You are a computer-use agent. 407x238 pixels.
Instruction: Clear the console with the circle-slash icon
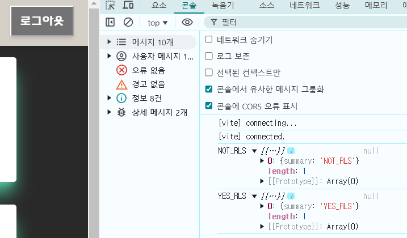pos(128,22)
